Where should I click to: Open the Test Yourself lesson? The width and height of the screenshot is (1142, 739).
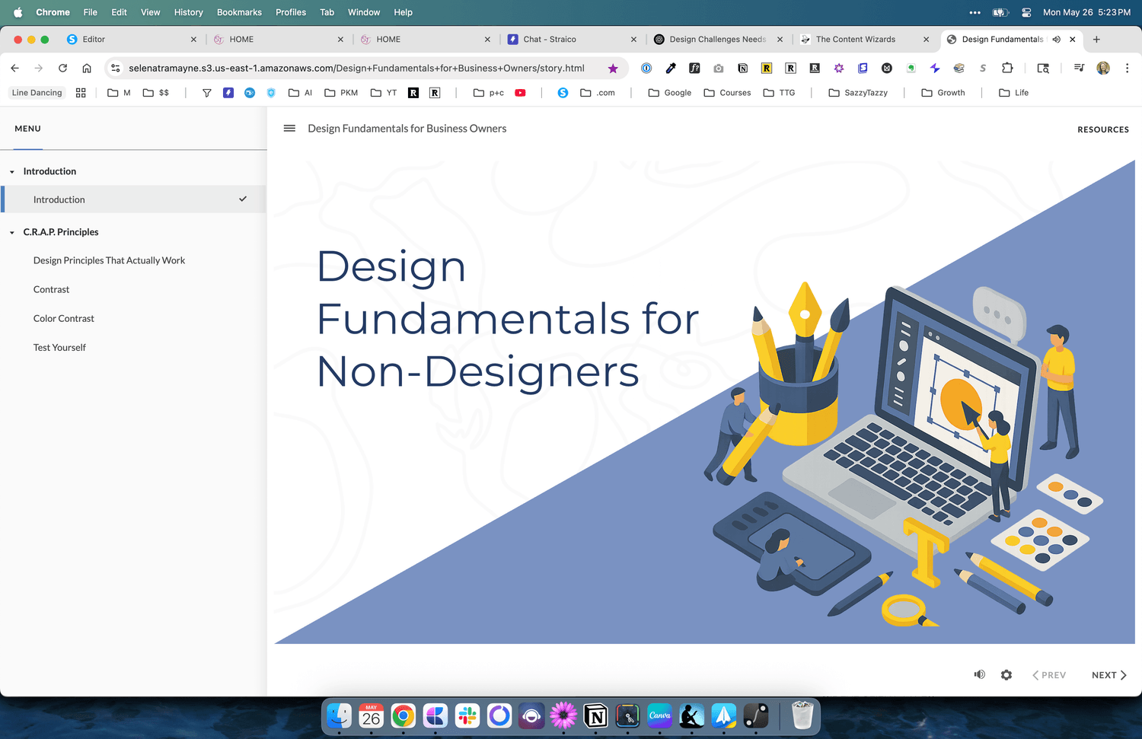click(59, 348)
